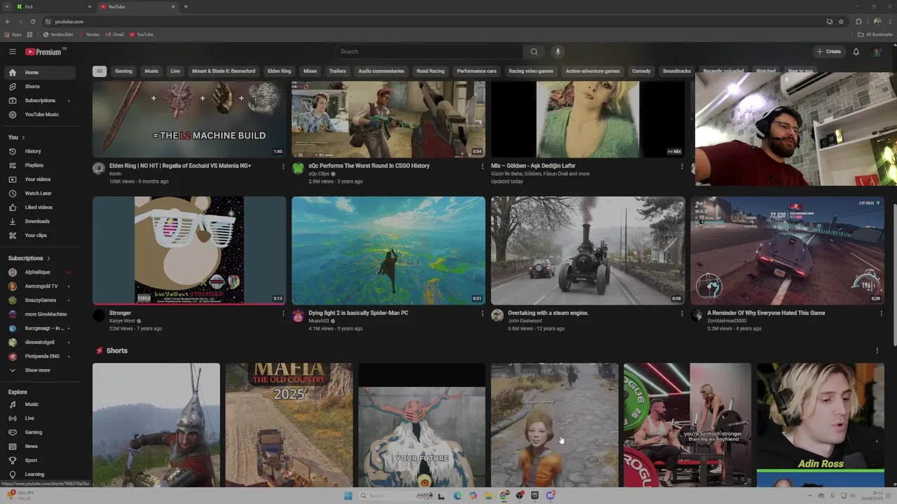Bookmark this page with star icon

click(x=841, y=22)
